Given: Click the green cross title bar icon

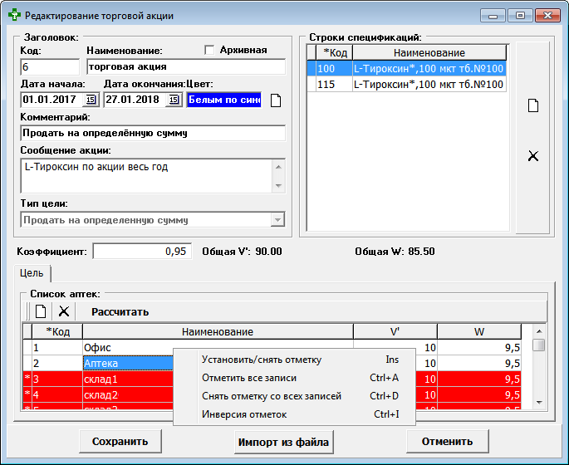Looking at the screenshot, I should (14, 15).
